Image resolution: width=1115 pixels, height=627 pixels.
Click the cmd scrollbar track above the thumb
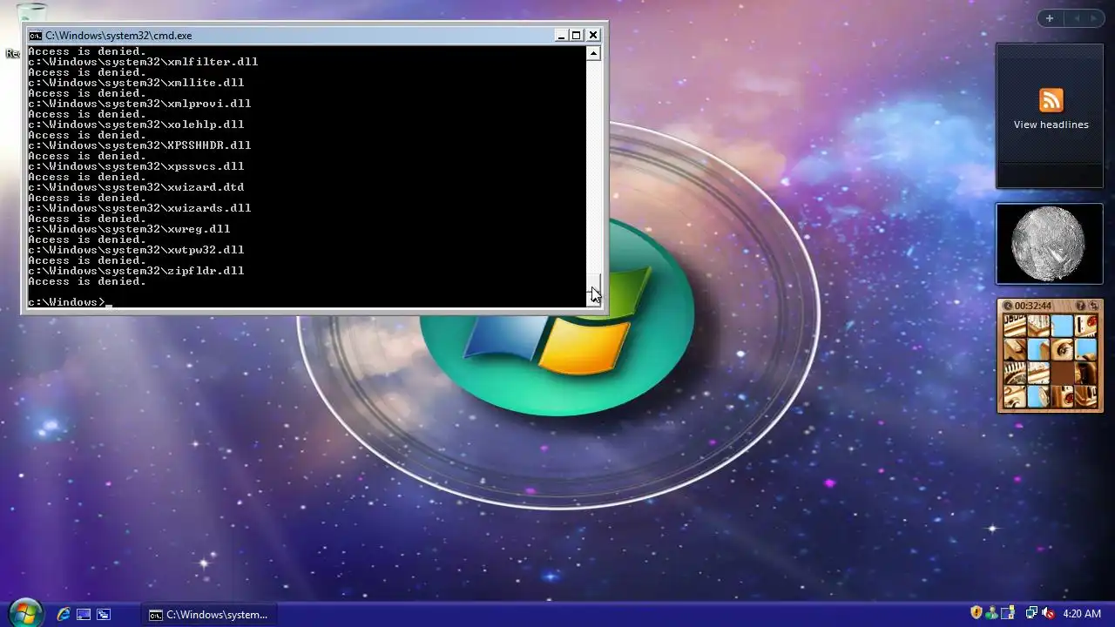pyautogui.click(x=593, y=165)
